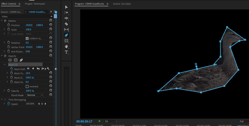The image size is (249, 126).
Task: Reset the Anchor Point parameter
Action: click(x=51, y=47)
